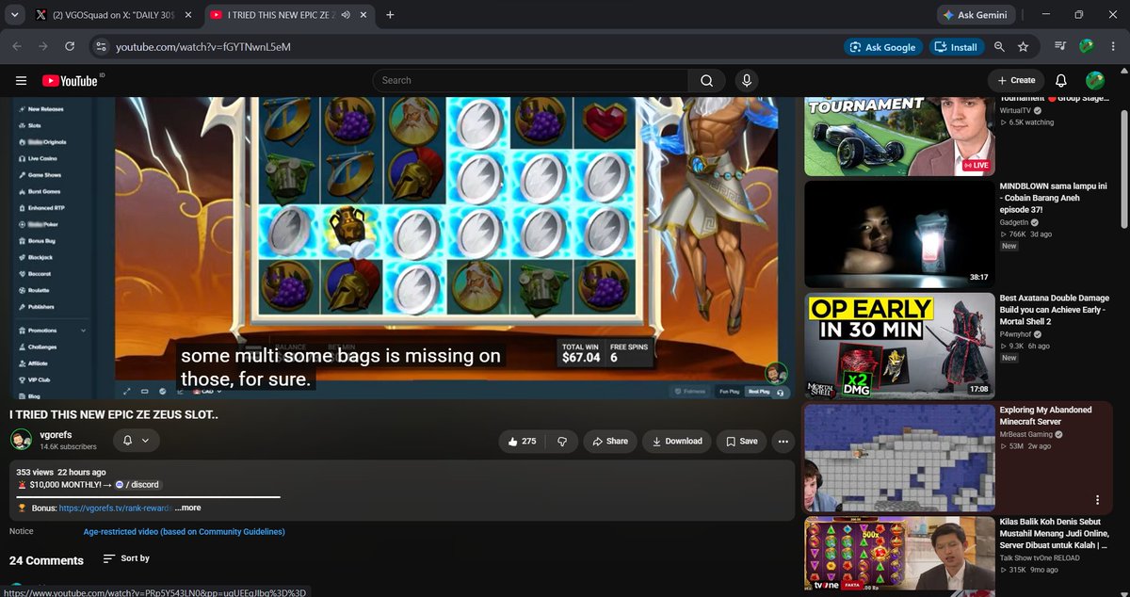Open Chrome profile avatar
Screen dimensions: 1130x597
coord(1086,46)
